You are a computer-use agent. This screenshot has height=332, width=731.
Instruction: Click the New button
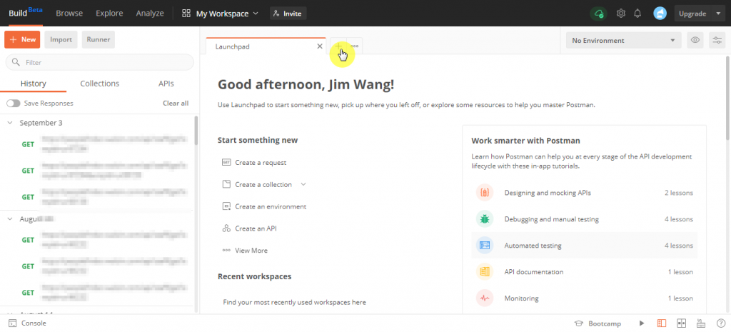click(22, 40)
